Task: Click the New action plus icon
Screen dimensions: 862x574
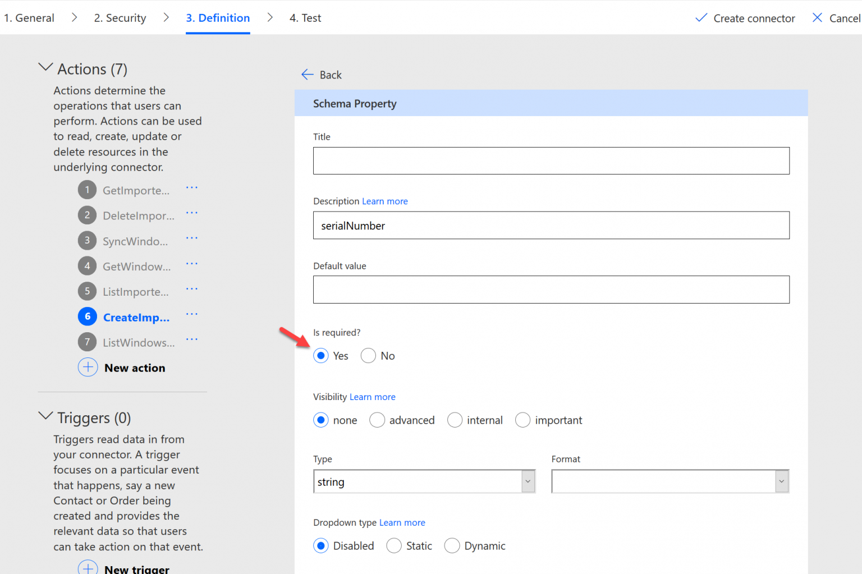Action: pyautogui.click(x=88, y=367)
